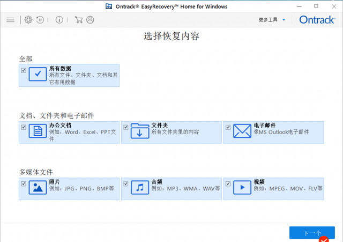Open settings gear icon
Viewport: 343px width, 242px height.
tap(28, 20)
